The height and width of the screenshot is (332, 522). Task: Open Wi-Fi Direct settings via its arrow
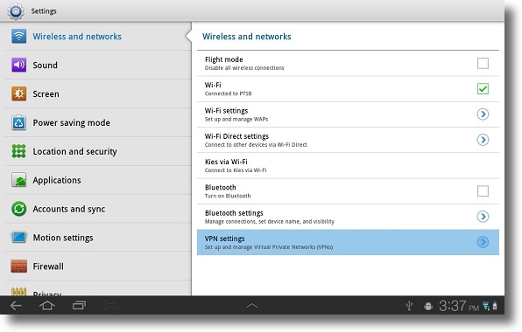(483, 140)
